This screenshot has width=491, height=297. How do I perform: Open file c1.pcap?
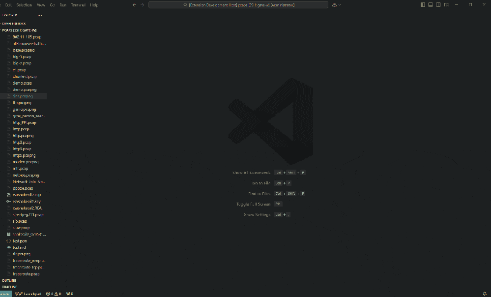pyautogui.click(x=20, y=70)
